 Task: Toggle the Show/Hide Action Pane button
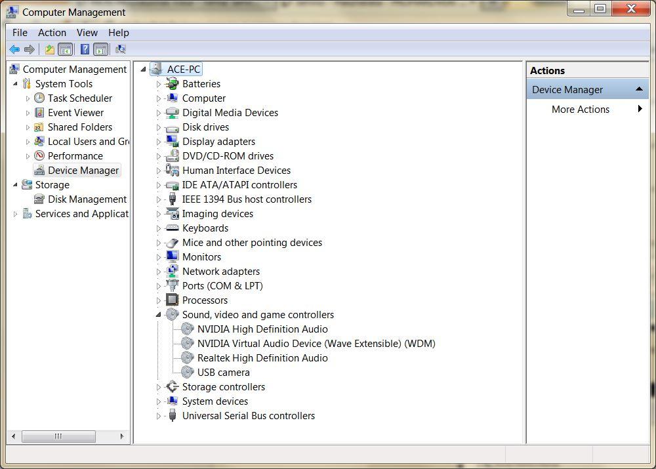[x=101, y=50]
